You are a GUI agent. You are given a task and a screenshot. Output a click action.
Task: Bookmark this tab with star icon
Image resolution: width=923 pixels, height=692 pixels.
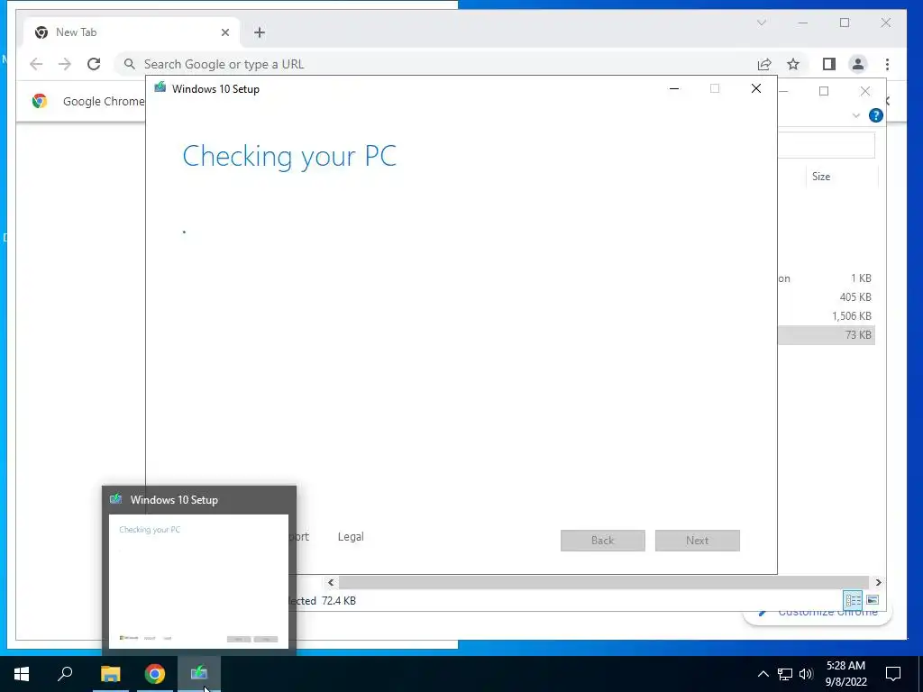coord(793,64)
